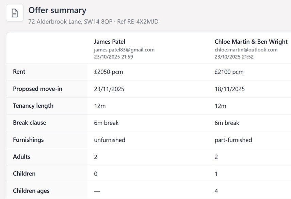This screenshot has width=291, height=199.
Task: Click the Tenancy length row label
Action: point(33,106)
